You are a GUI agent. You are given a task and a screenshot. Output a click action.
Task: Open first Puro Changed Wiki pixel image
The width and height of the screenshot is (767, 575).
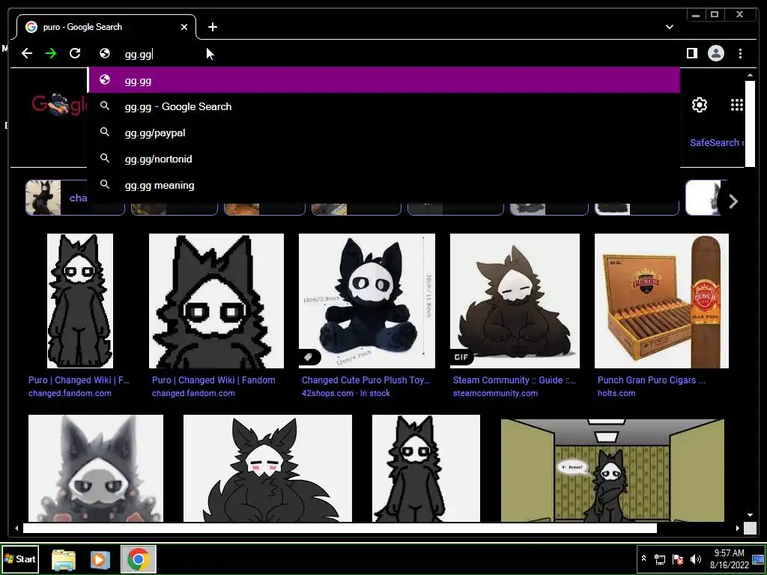(79, 301)
